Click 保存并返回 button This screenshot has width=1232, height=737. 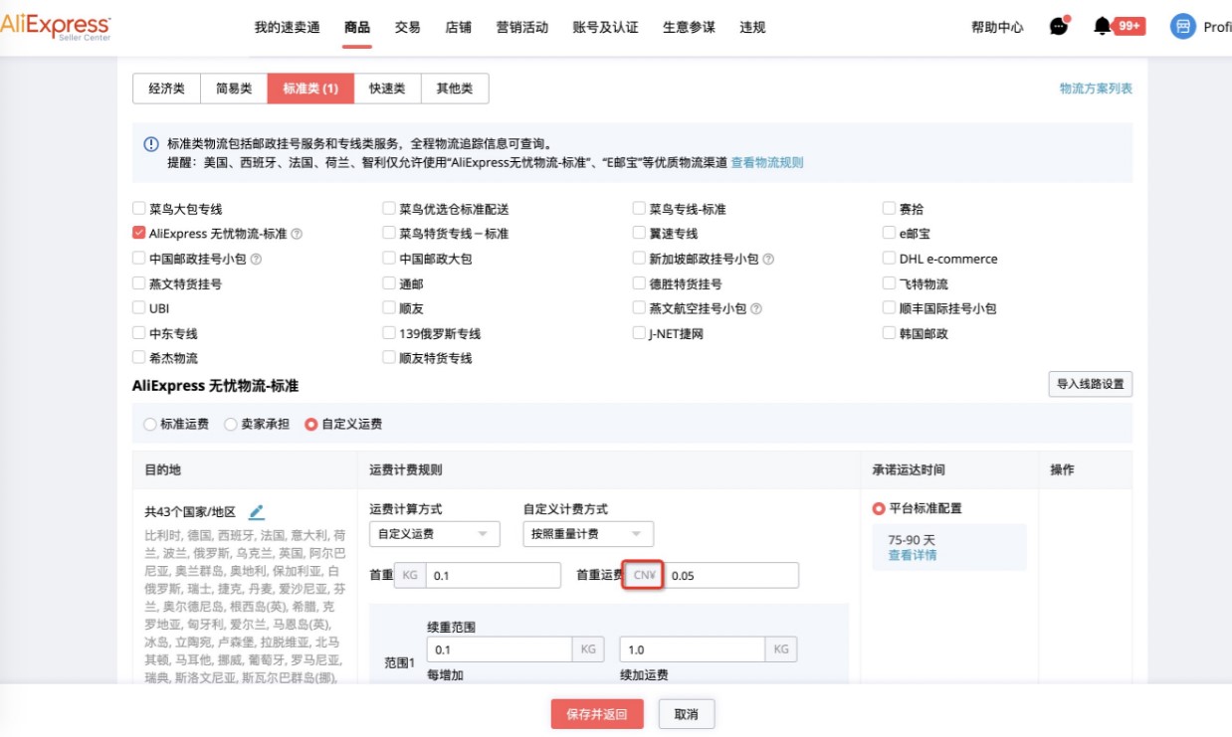tap(597, 714)
